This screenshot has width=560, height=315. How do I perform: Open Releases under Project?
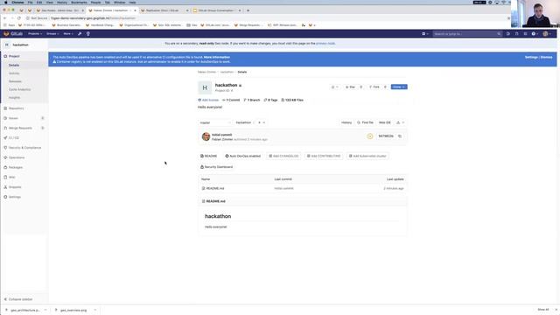16,81
